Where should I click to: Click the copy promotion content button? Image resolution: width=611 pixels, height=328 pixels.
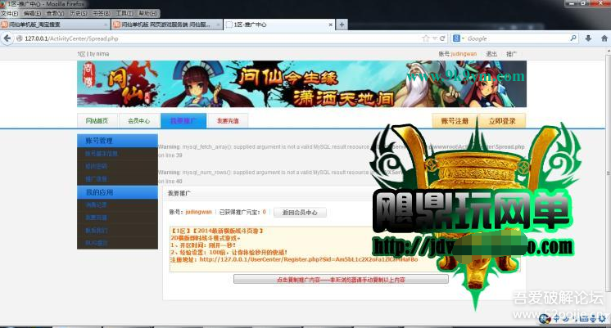341,279
